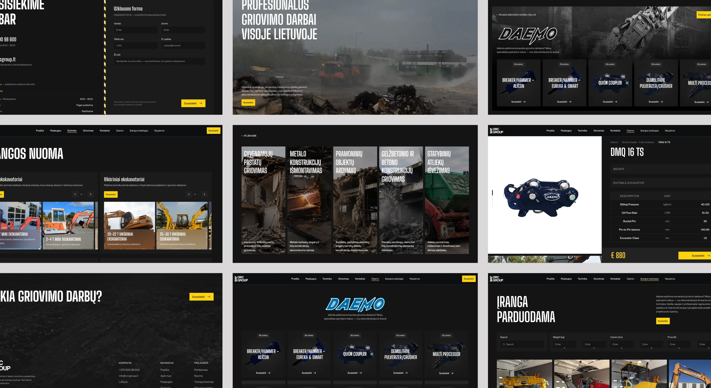Open Weight (kg) minimum dropdown chevron

pos(564,348)
